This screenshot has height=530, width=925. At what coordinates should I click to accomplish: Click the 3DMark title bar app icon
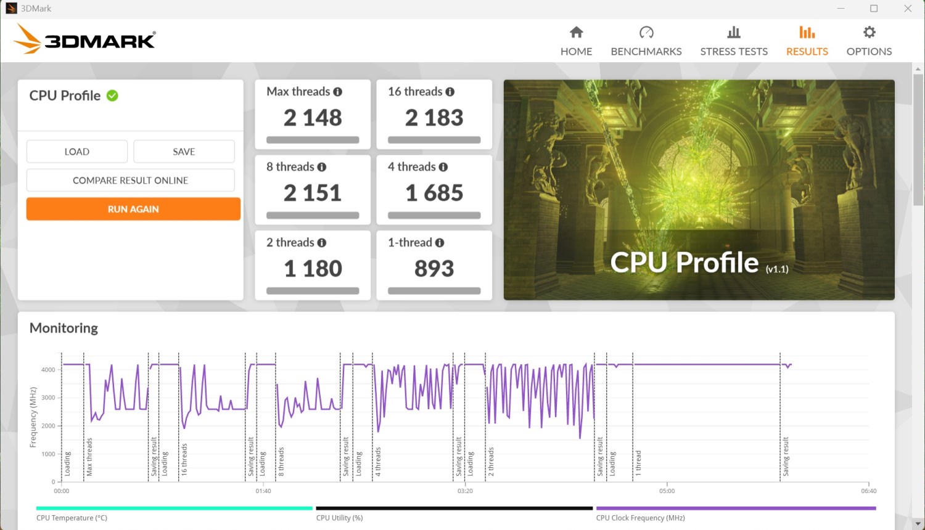11,9
